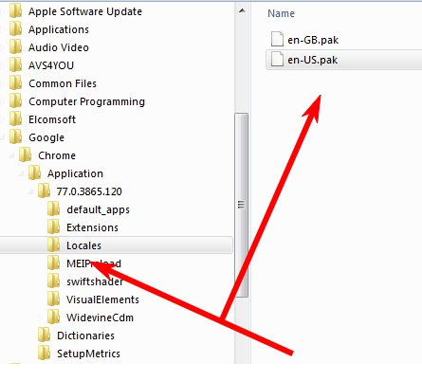Click the folder icon beside Elcomsoft
This screenshot has height=381, width=422.
16,119
